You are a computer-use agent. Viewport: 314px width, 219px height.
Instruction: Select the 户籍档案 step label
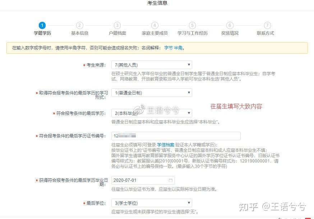point(117,33)
